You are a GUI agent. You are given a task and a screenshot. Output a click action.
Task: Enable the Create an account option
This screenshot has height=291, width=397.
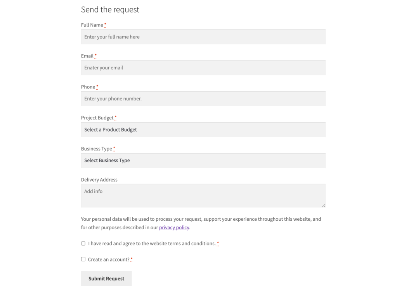coord(83,259)
